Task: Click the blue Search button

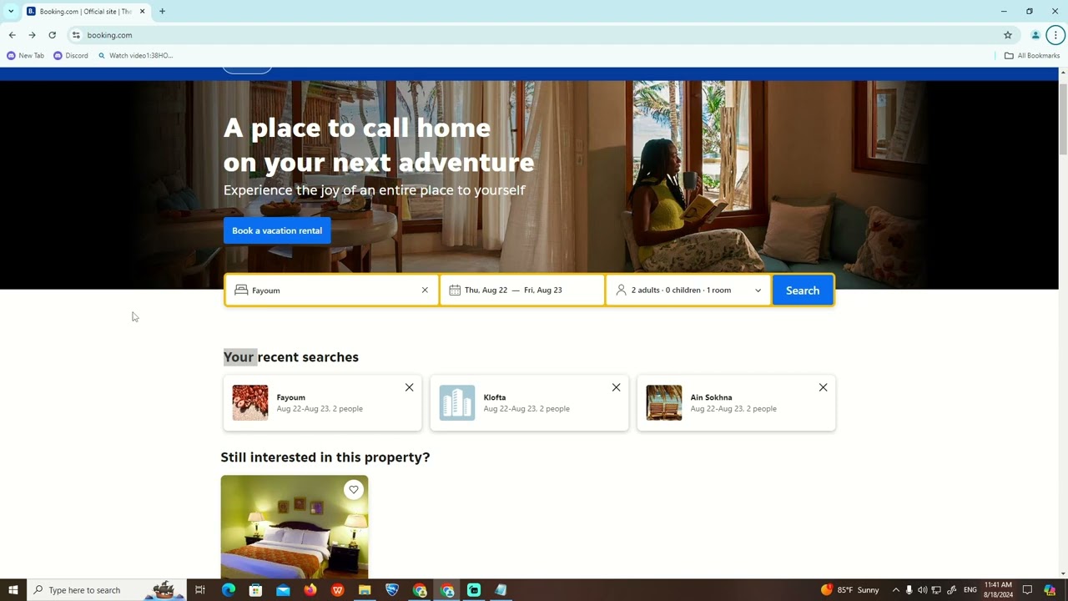Action: coord(803,290)
